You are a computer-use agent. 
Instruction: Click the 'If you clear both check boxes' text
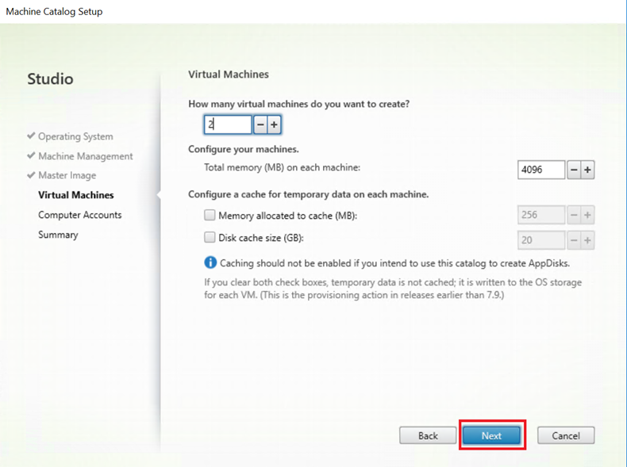click(393, 289)
